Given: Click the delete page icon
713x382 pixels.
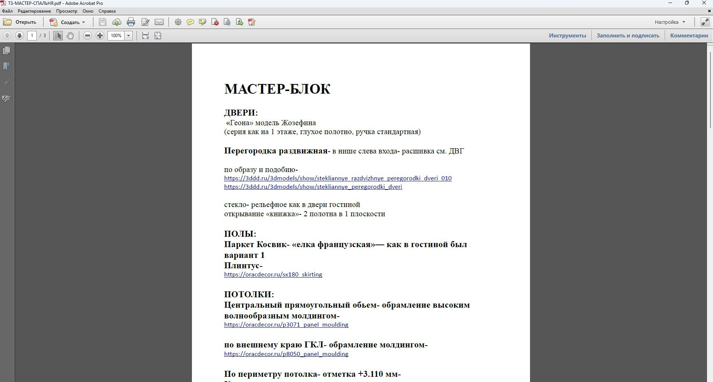Looking at the screenshot, I should (215, 22).
